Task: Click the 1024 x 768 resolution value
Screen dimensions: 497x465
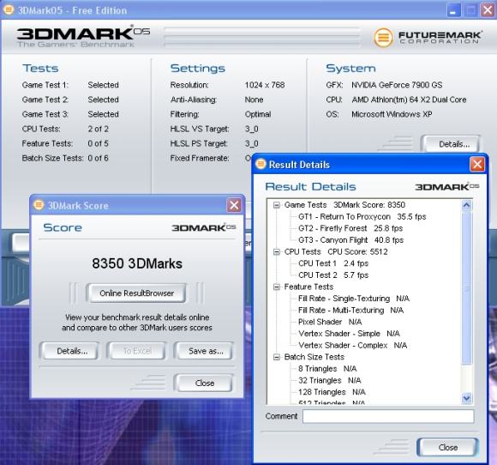Action: 265,85
